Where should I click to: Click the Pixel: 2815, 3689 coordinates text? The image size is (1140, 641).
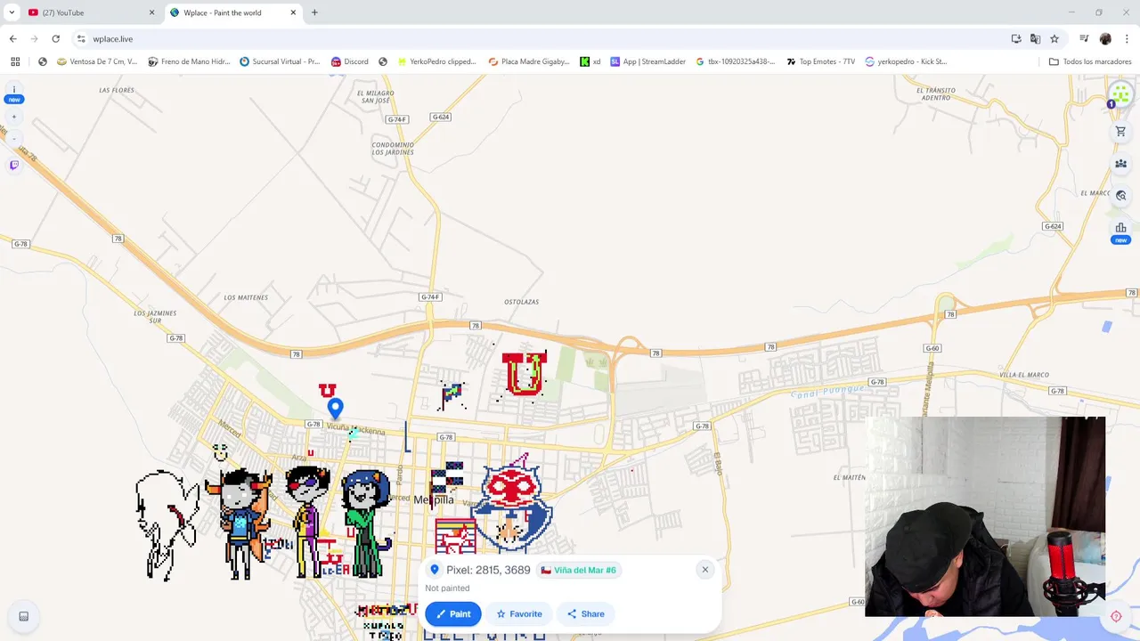(x=488, y=570)
